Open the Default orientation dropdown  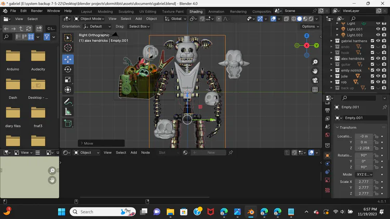[97, 26]
